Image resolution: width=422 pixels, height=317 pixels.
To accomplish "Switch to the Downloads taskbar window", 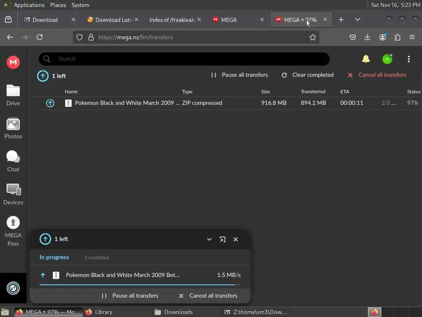I will click(187, 312).
